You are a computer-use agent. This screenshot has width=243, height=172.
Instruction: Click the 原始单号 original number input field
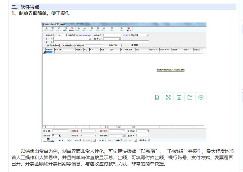tap(112, 35)
